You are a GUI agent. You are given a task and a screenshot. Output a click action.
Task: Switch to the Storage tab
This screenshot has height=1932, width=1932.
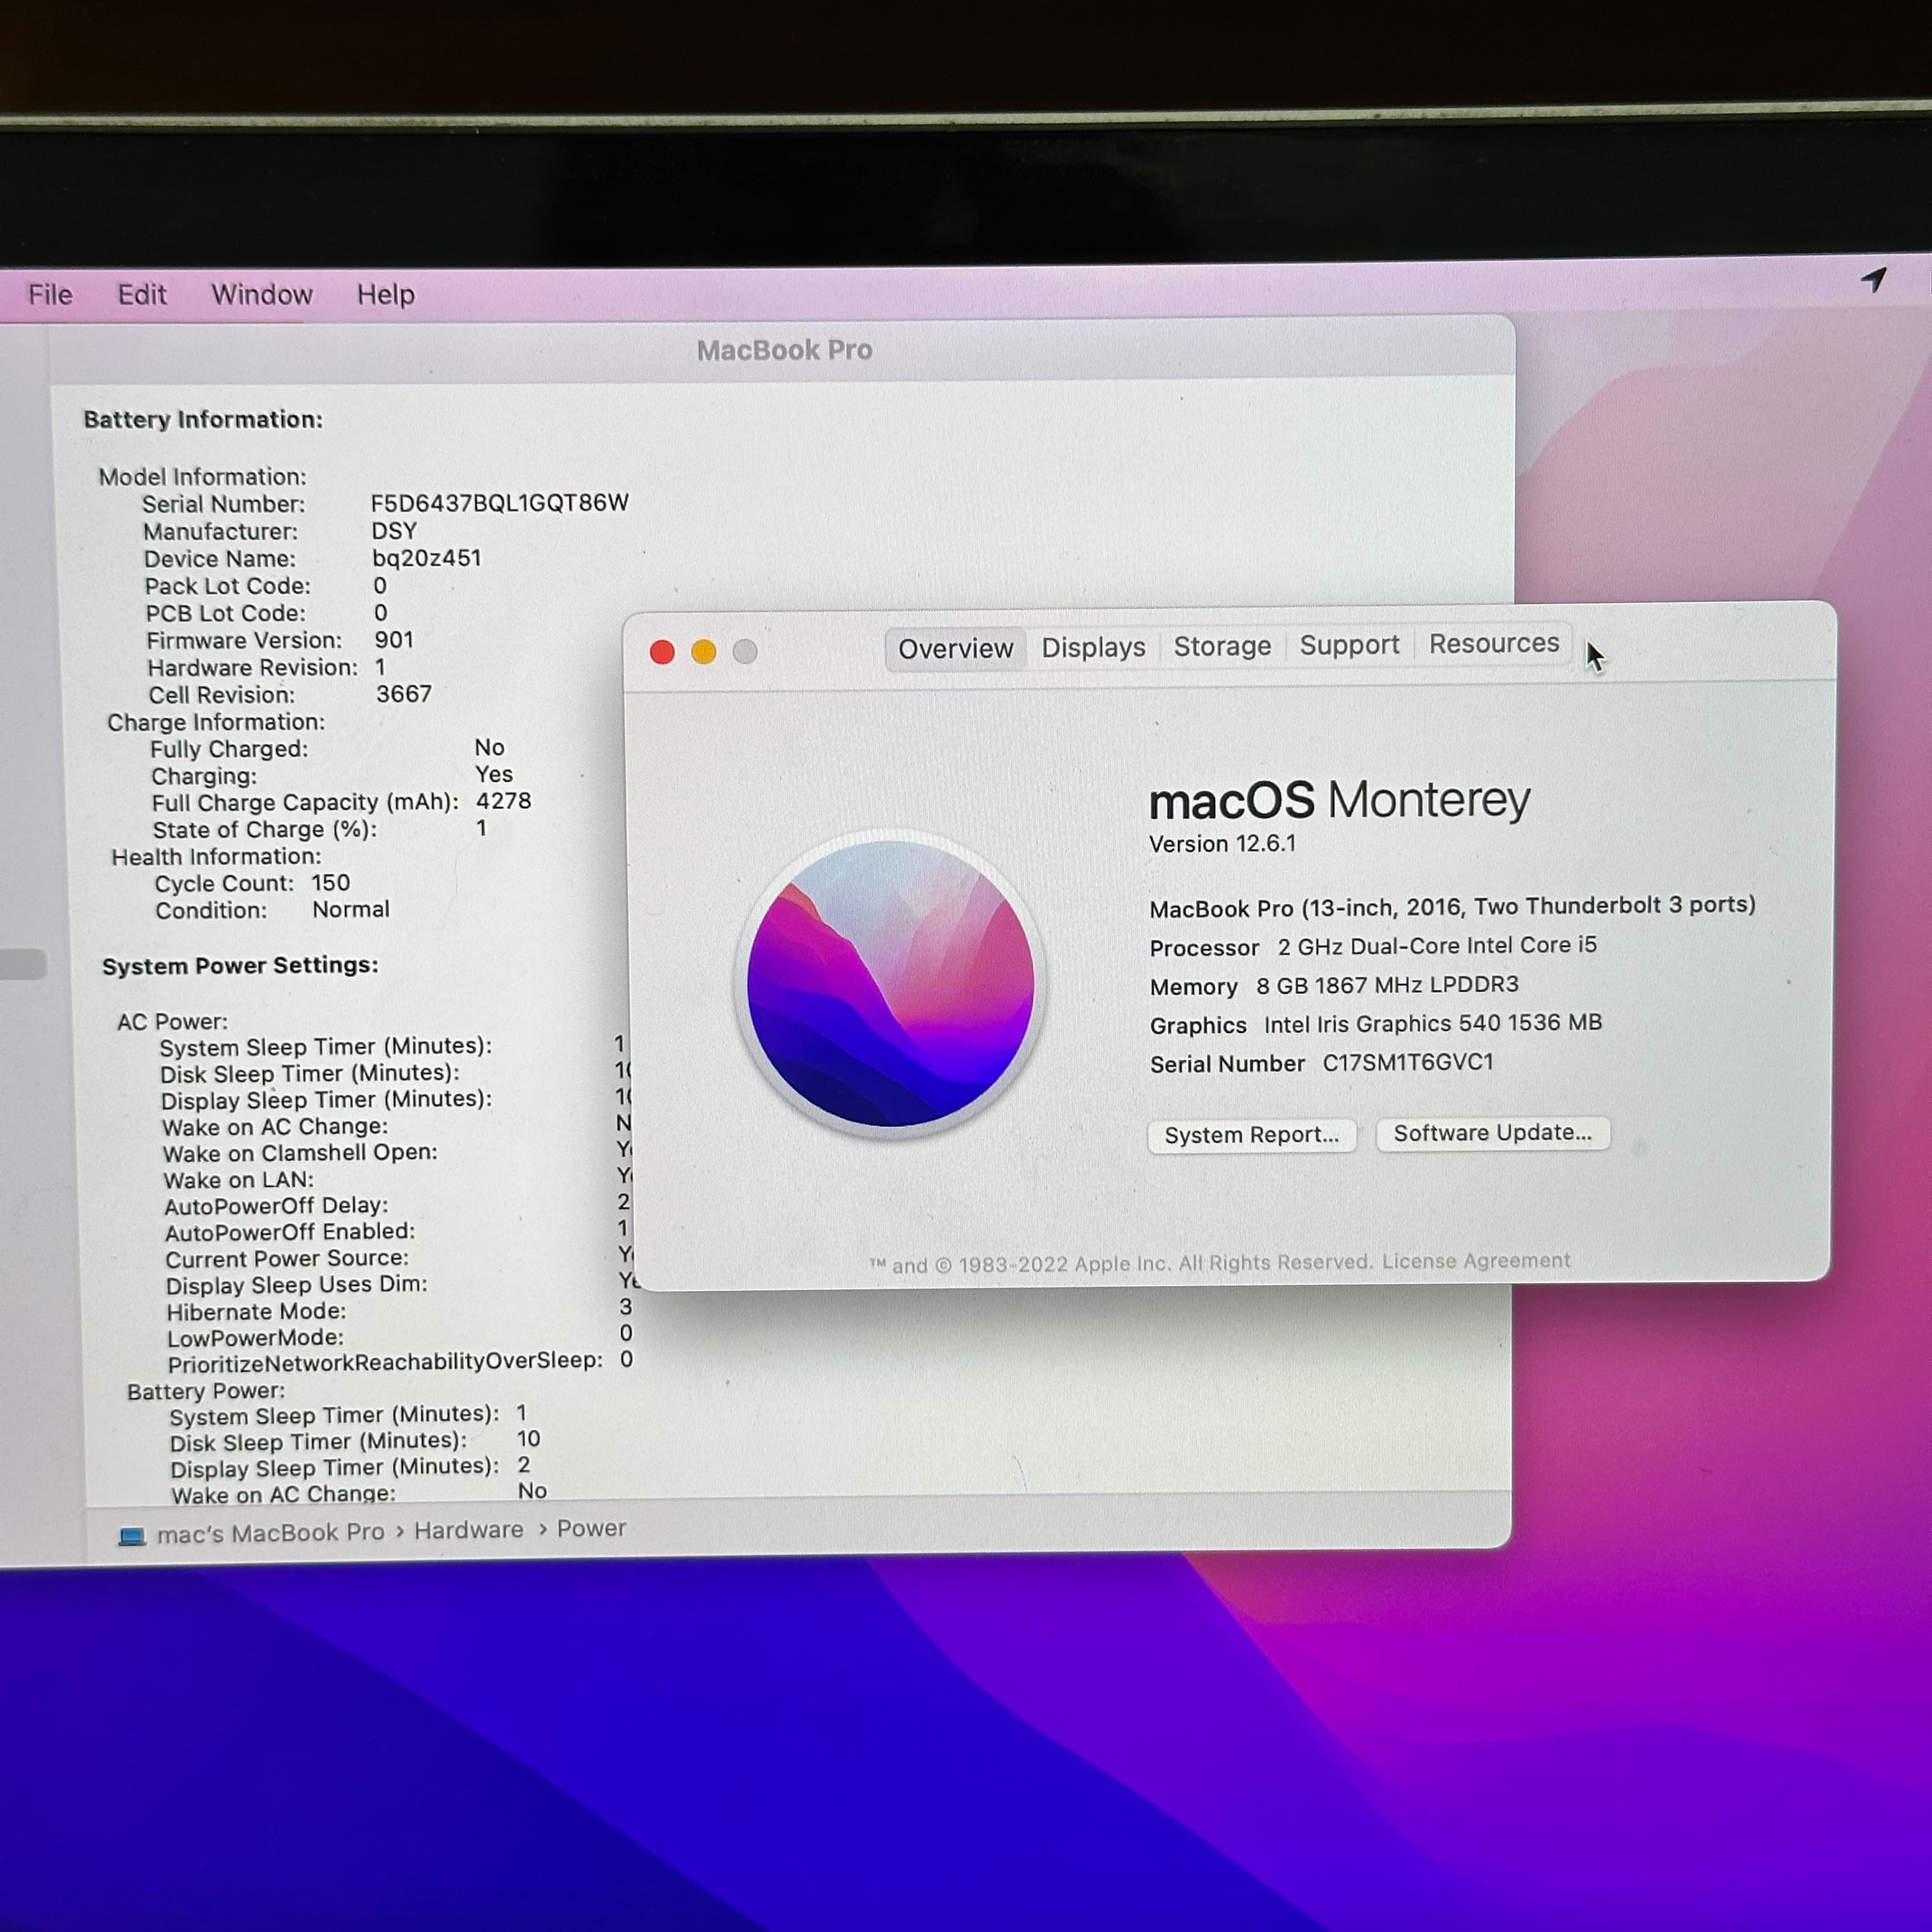click(x=1222, y=646)
